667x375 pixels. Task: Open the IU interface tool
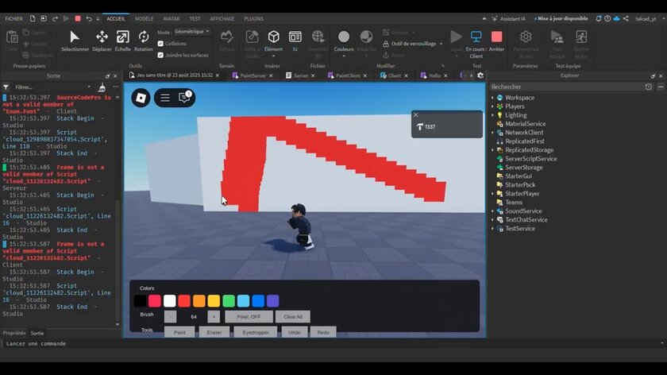(x=295, y=41)
